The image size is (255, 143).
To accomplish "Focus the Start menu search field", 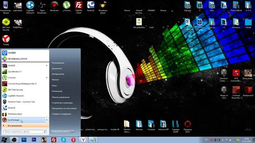I will pyautogui.click(x=25, y=132).
